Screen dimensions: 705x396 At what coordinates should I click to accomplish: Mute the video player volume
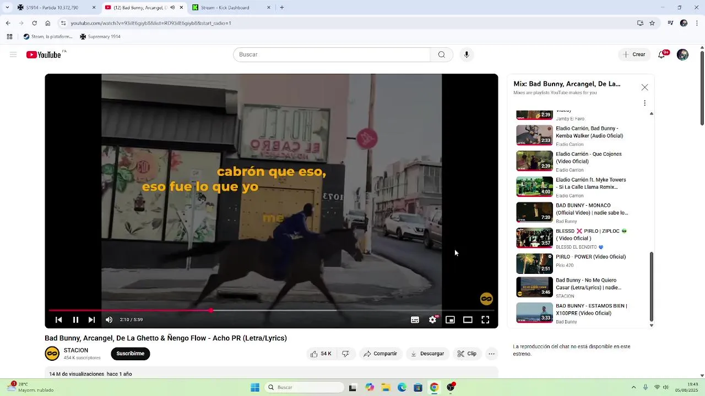pos(109,320)
